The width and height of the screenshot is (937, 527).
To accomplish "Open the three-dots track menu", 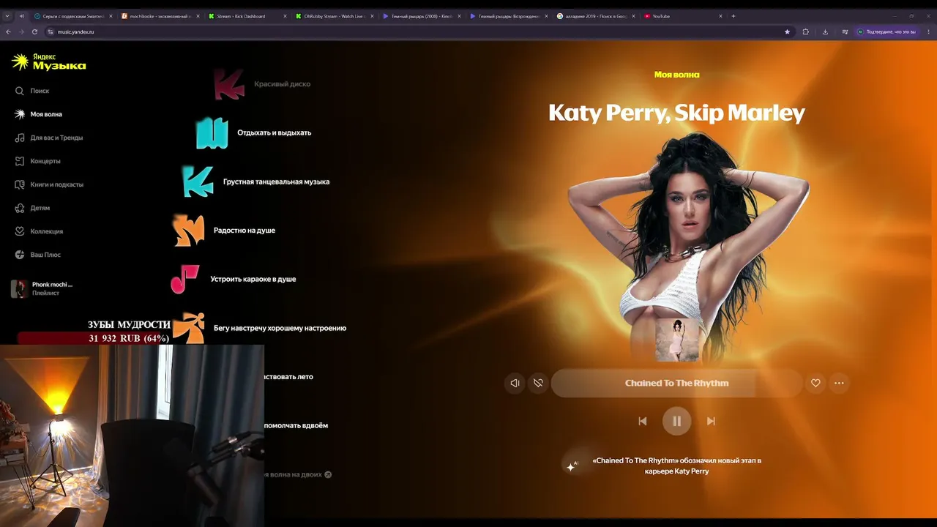I will pos(839,383).
